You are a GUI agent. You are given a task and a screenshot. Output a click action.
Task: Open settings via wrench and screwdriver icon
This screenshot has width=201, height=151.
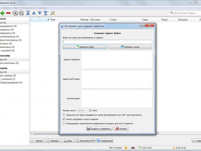click(53, 13)
